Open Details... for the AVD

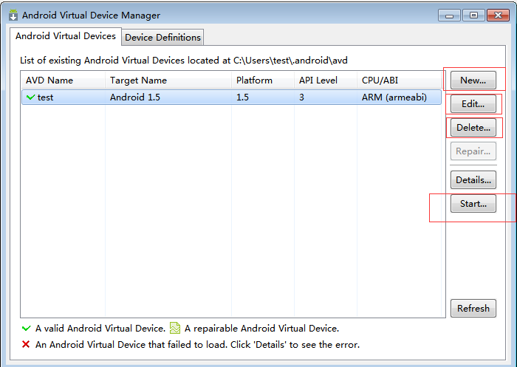point(473,179)
